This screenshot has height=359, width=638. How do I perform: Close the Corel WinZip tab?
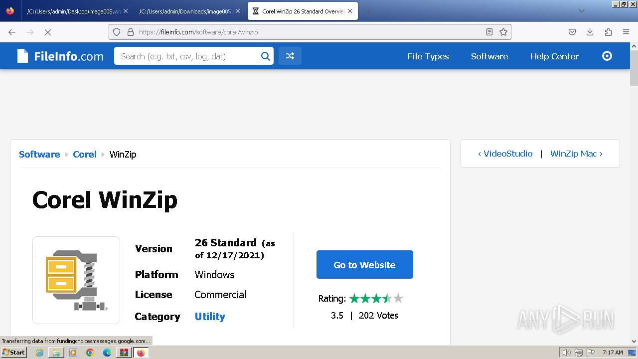click(350, 11)
